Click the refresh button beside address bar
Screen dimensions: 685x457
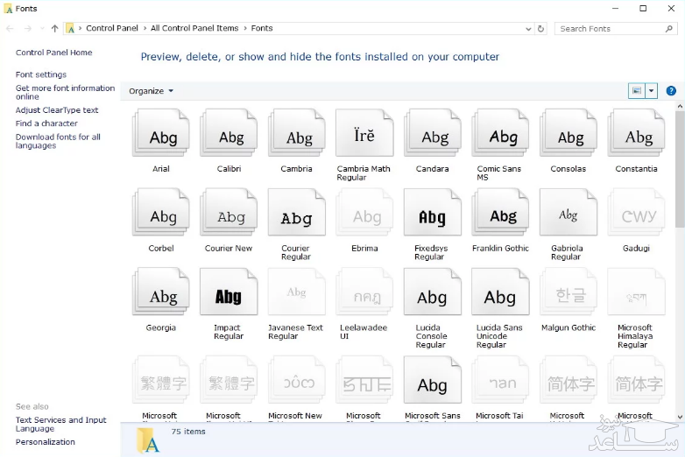point(540,29)
